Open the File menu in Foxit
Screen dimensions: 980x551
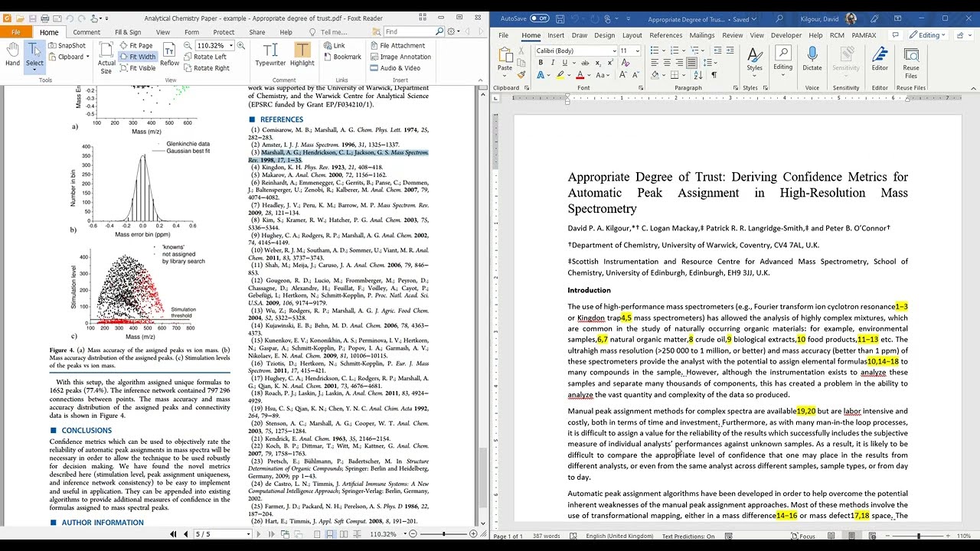[16, 32]
